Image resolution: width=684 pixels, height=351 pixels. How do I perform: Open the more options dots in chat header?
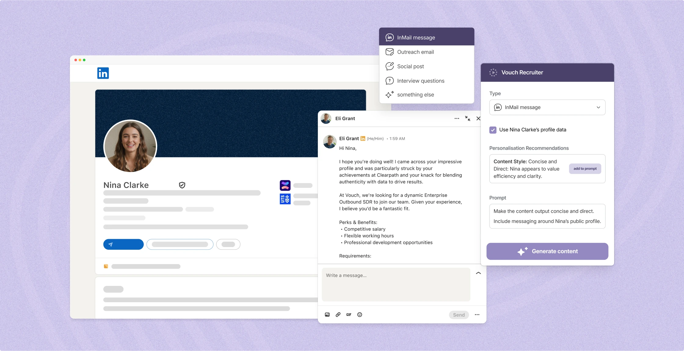[x=457, y=118]
